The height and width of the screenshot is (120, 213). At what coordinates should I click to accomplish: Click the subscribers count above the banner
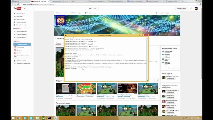coord(61,13)
